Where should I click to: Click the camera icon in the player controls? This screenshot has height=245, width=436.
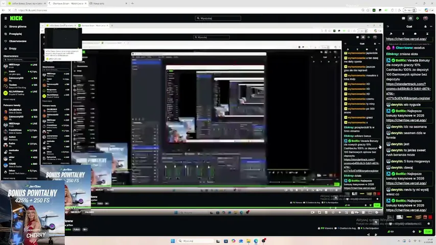(x=312, y=212)
